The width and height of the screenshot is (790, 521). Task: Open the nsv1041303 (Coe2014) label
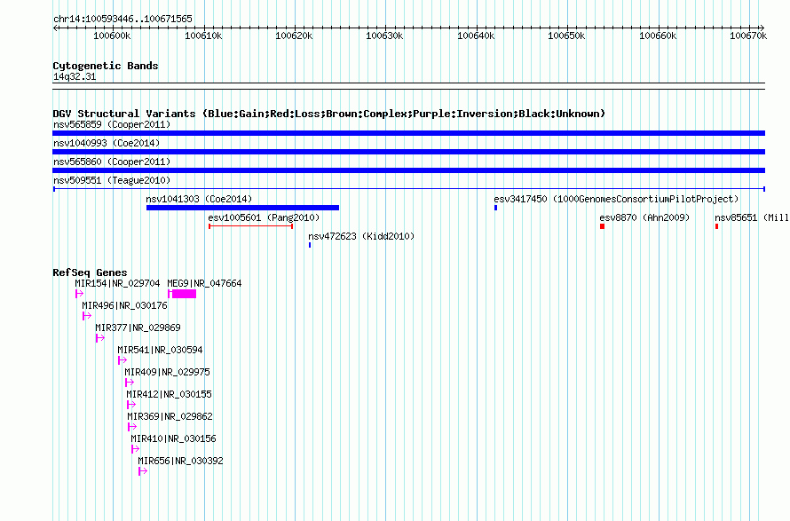199,199
